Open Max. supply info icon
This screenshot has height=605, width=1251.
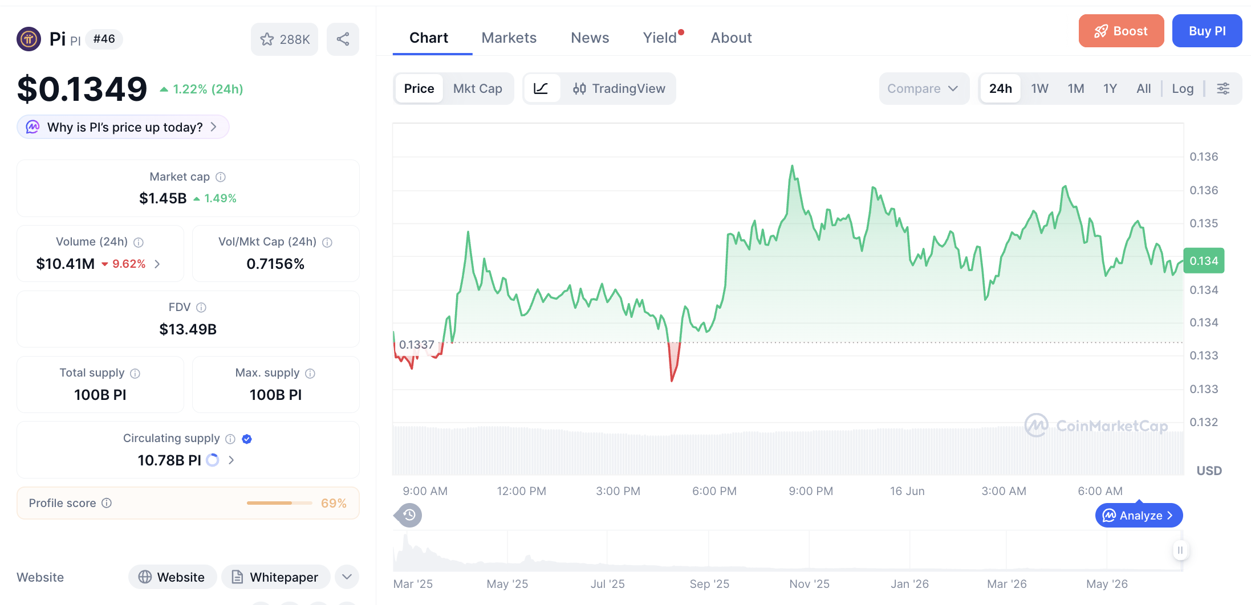[310, 373]
